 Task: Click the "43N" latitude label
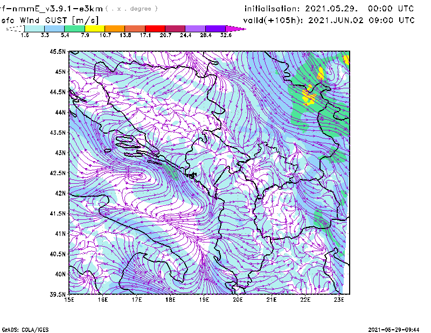(60, 152)
